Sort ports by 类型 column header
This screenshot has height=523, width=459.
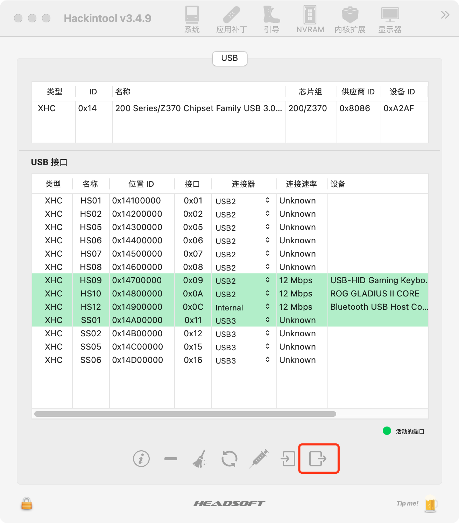point(53,184)
